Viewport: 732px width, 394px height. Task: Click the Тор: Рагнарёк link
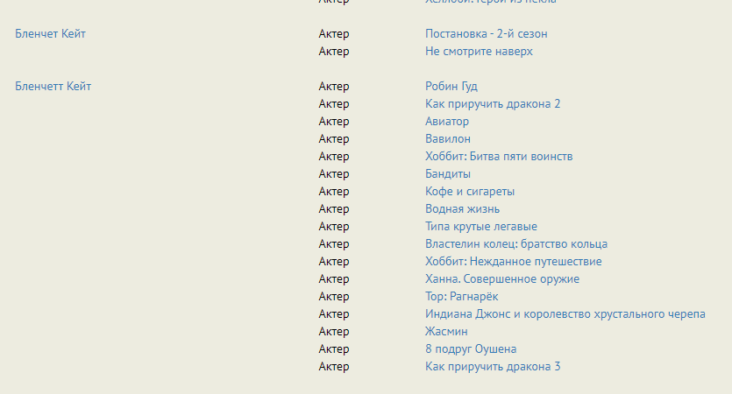[462, 297]
